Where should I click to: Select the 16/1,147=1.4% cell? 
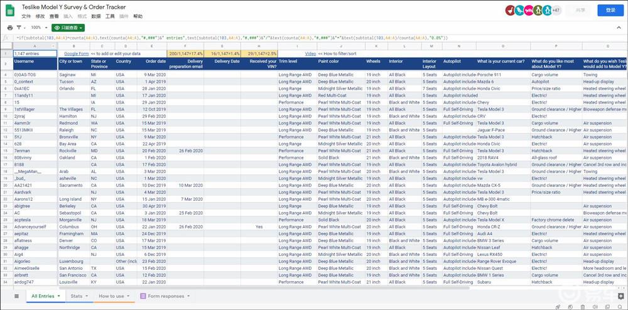[222, 53]
